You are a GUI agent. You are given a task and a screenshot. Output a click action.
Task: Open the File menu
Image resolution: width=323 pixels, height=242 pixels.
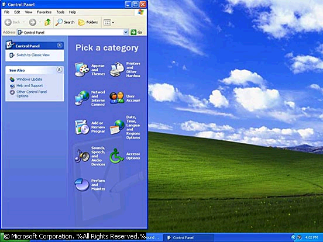(7, 12)
